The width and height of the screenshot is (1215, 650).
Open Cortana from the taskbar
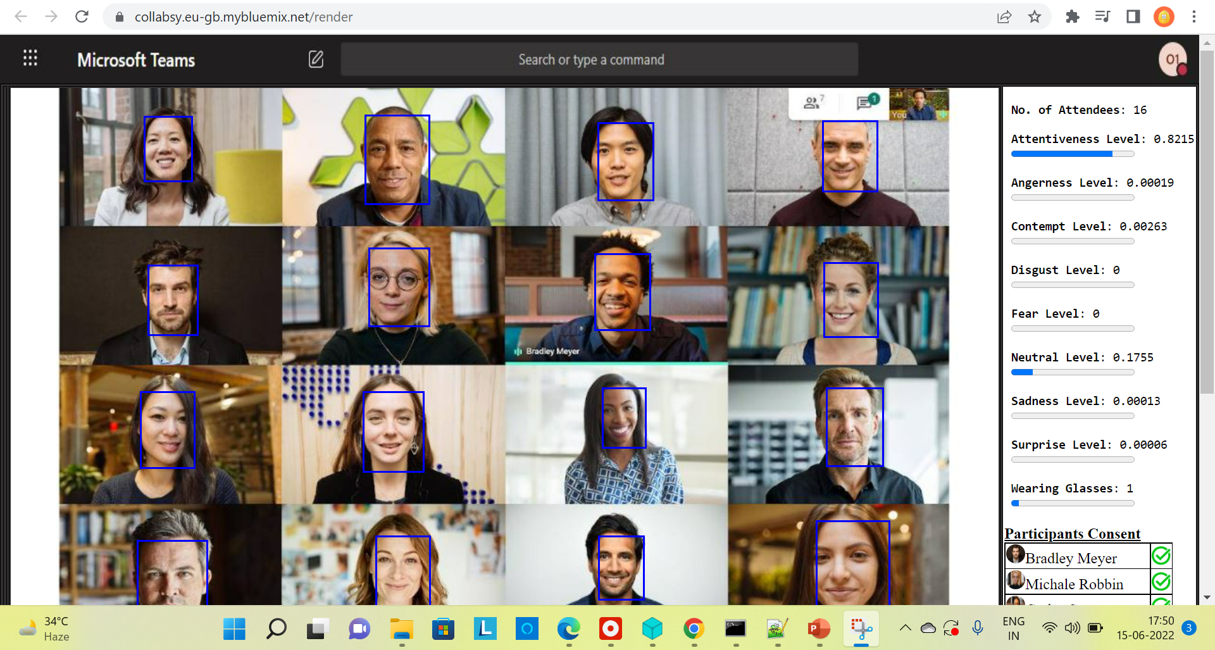[x=526, y=628]
